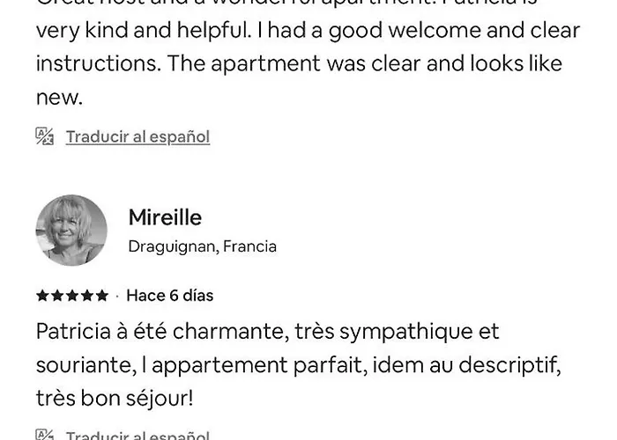Click the "Hace 6 días" review date
This screenshot has height=440, width=617.
170,296
